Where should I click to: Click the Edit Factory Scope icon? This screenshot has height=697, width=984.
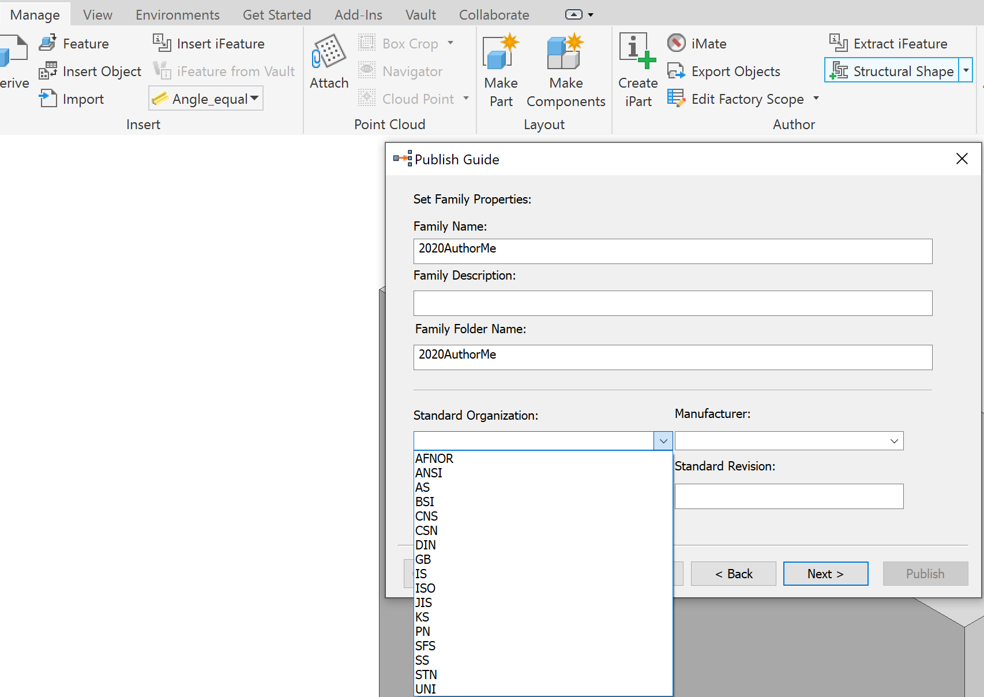[676, 98]
